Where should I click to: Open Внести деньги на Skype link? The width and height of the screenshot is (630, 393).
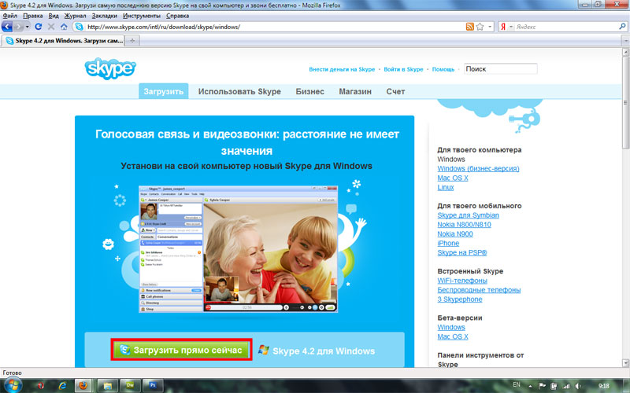(x=342, y=69)
